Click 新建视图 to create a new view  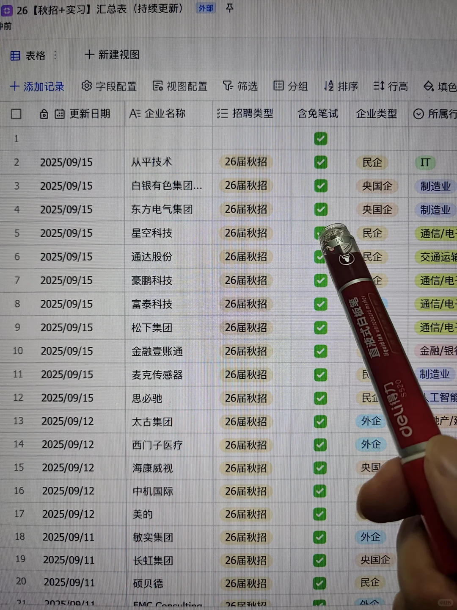coord(112,55)
